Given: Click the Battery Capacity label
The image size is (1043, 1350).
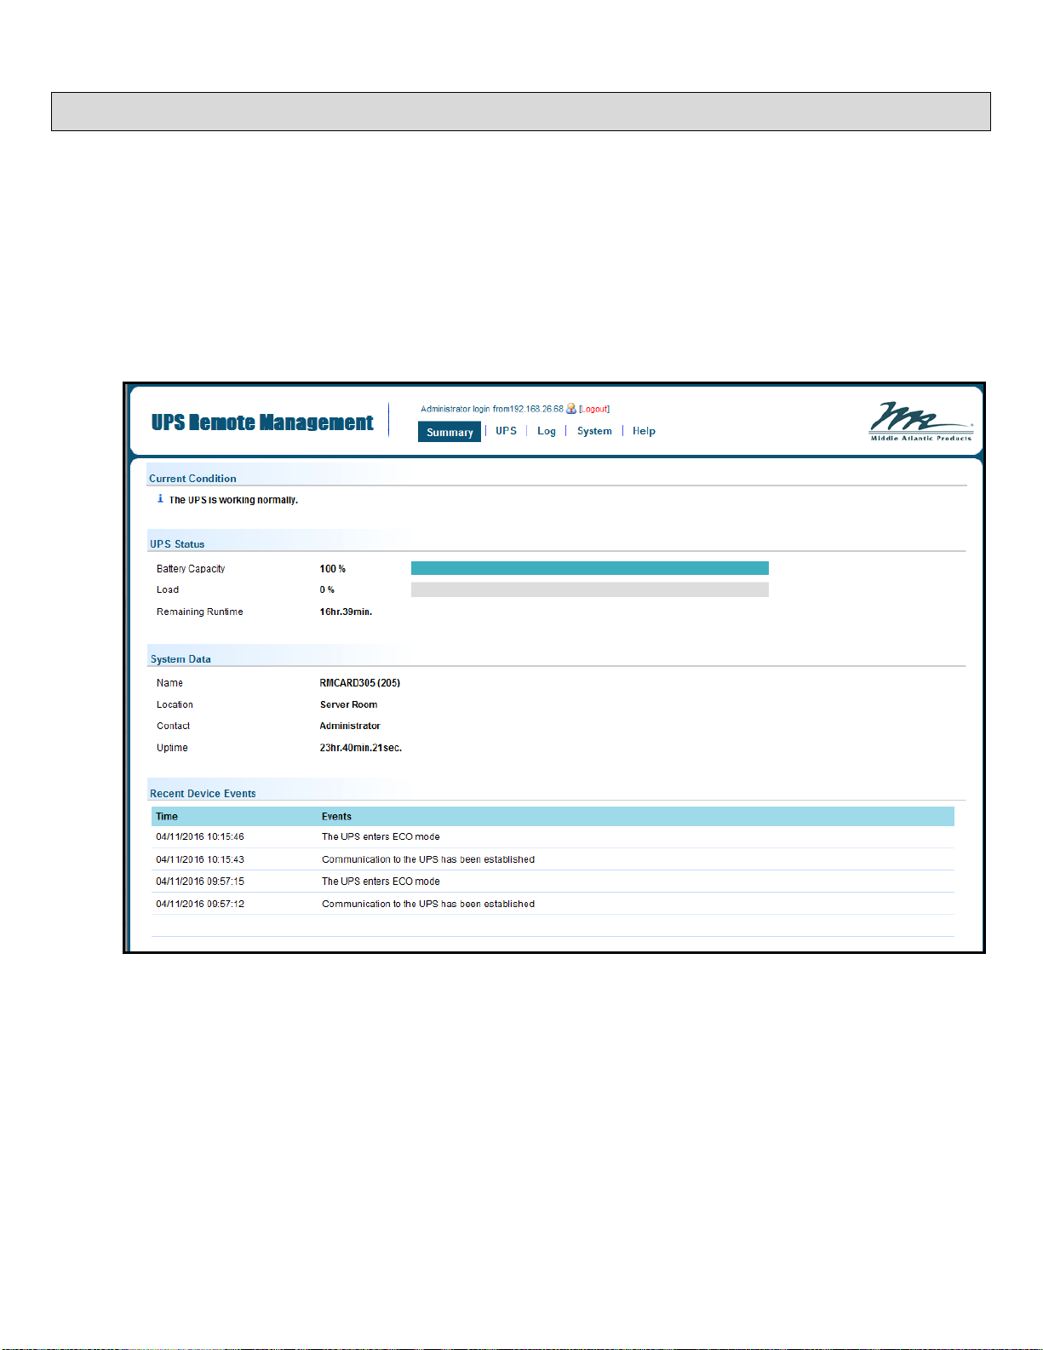Looking at the screenshot, I should (191, 569).
